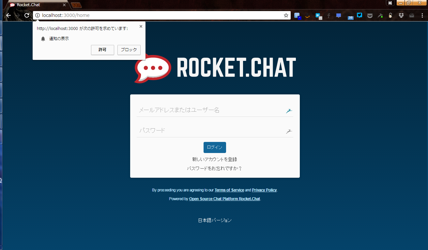Switch to the Rocket.Chat browser tab
Screen dimensions: 428x250
point(36,5)
